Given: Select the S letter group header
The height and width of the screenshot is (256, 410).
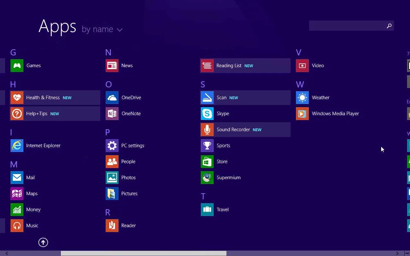Looking at the screenshot, I should (x=203, y=84).
